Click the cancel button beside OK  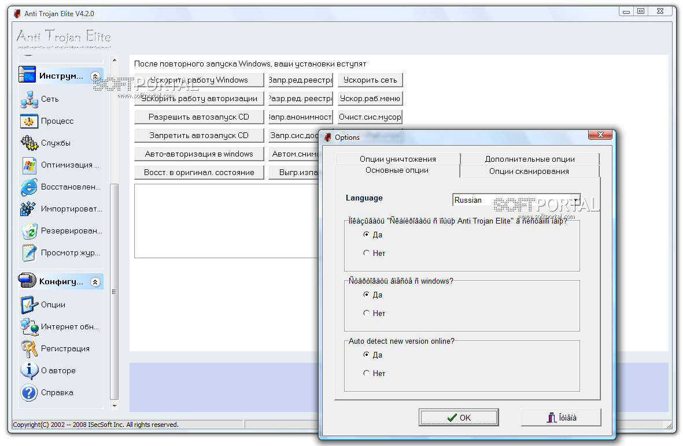561,418
